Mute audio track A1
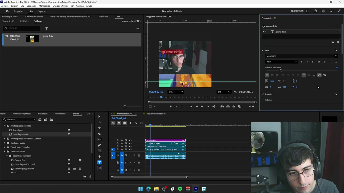Screen dimensions: 344x193 pos(130,155)
